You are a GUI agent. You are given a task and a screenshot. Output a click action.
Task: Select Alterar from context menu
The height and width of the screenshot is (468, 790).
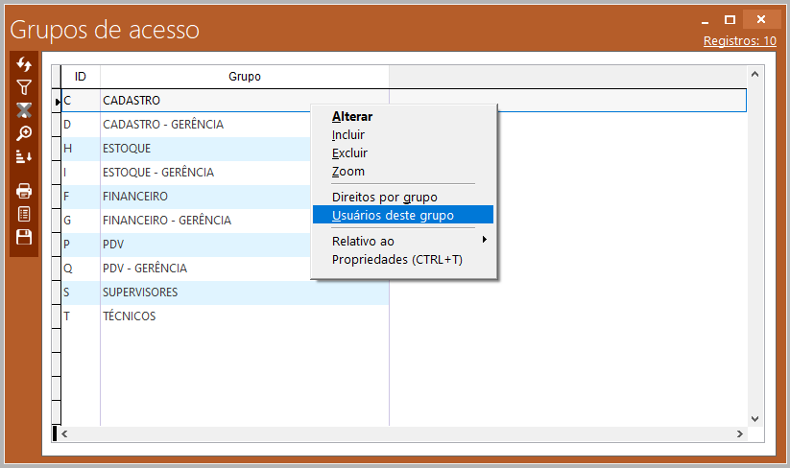[x=352, y=117]
